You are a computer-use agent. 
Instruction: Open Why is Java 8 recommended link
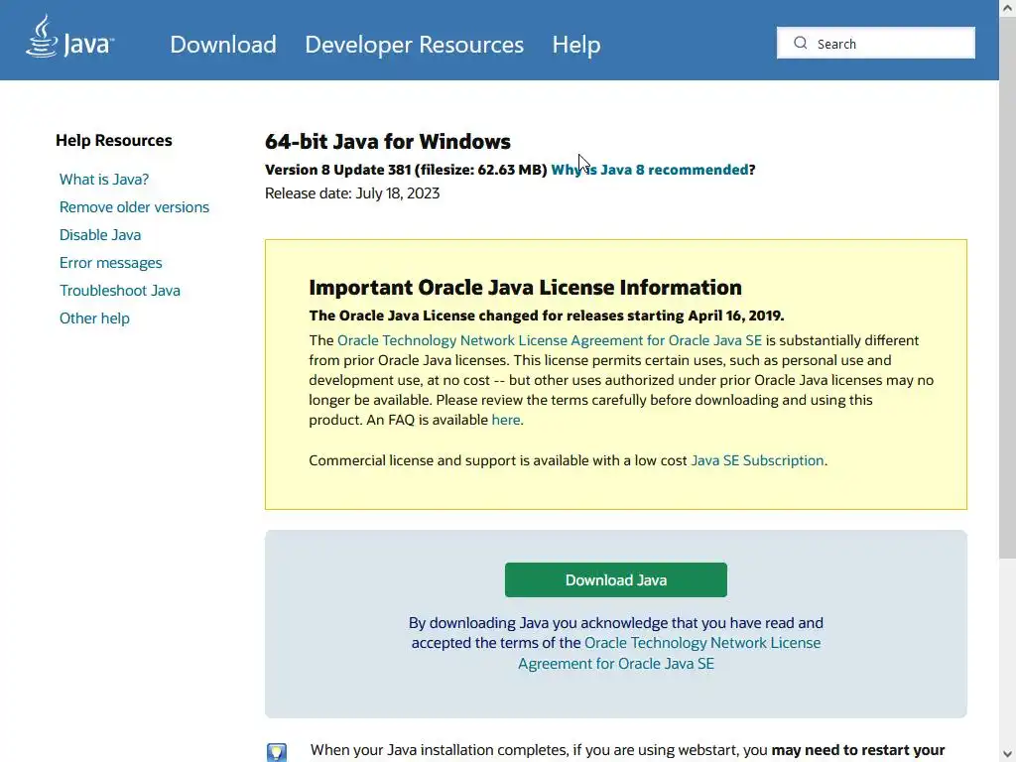649,170
